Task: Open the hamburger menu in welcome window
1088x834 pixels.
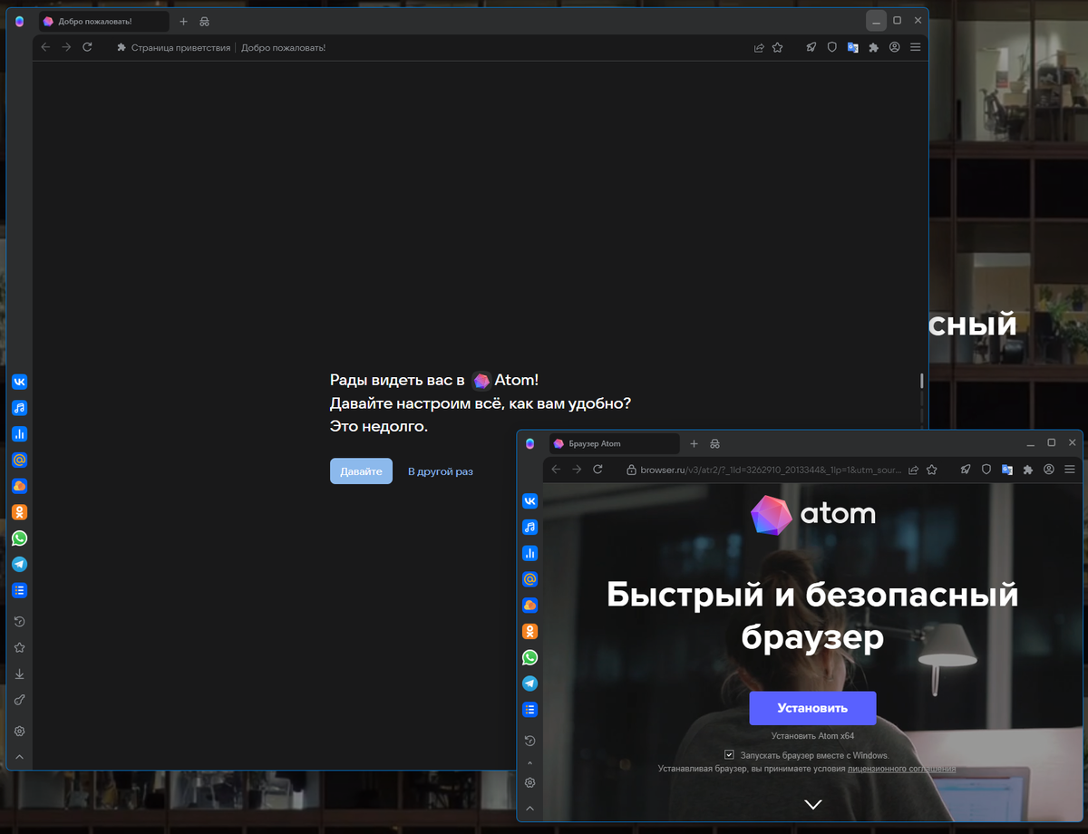Action: tap(916, 48)
